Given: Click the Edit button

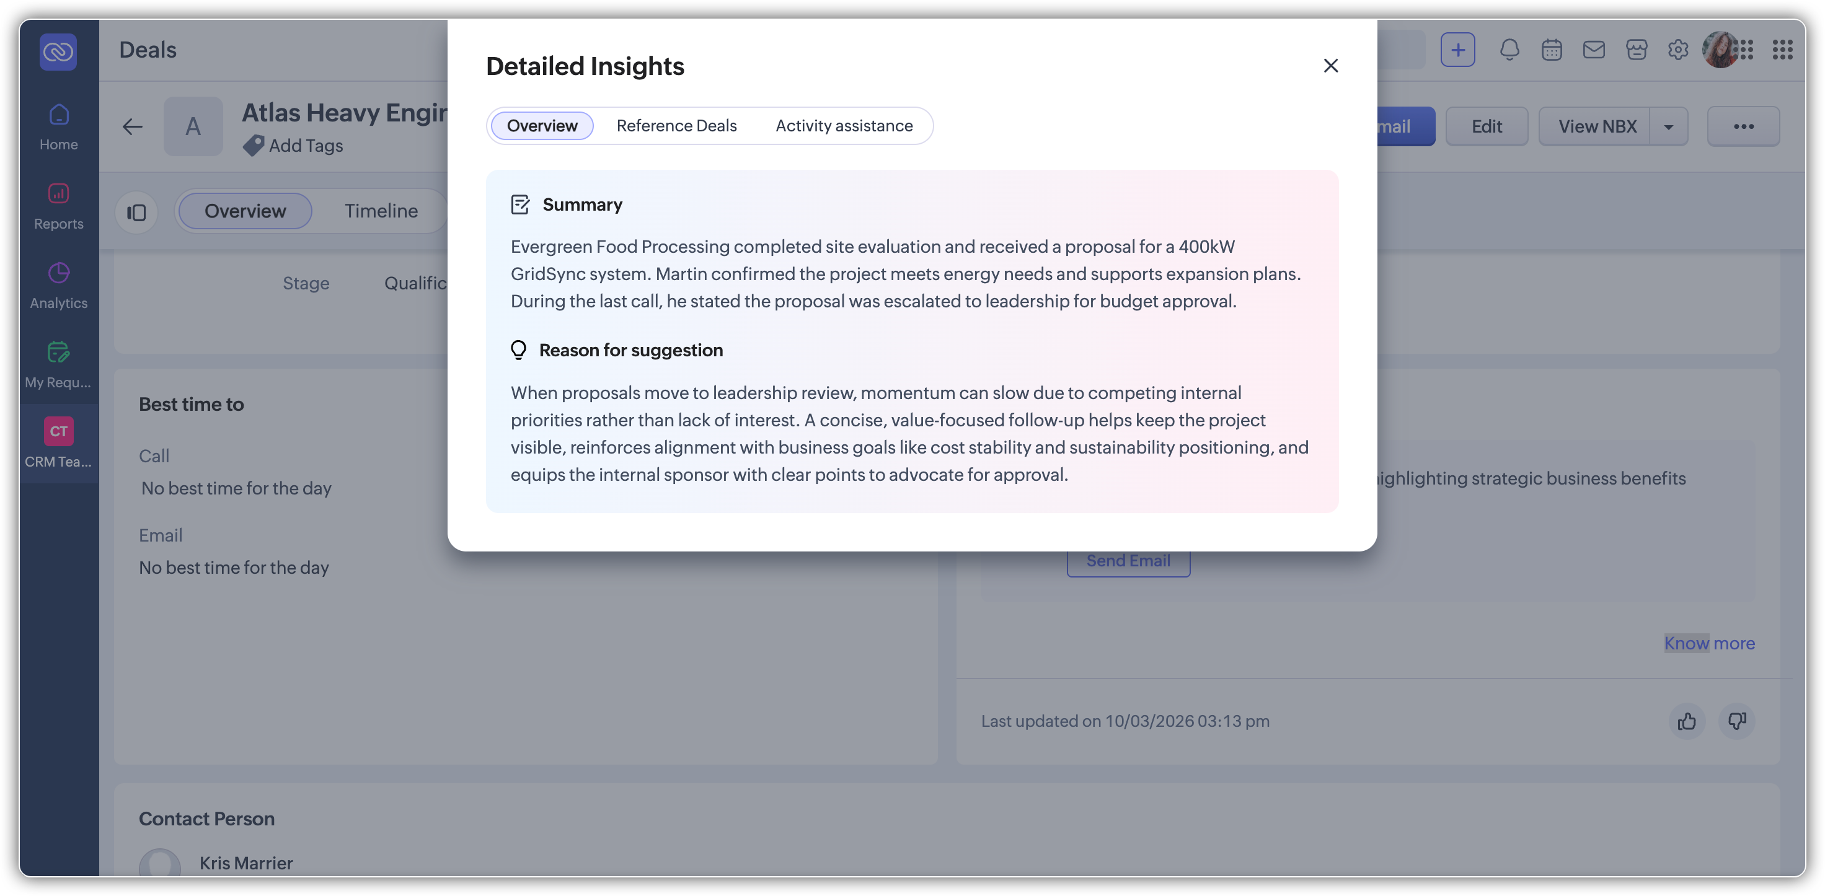Looking at the screenshot, I should [1487, 127].
